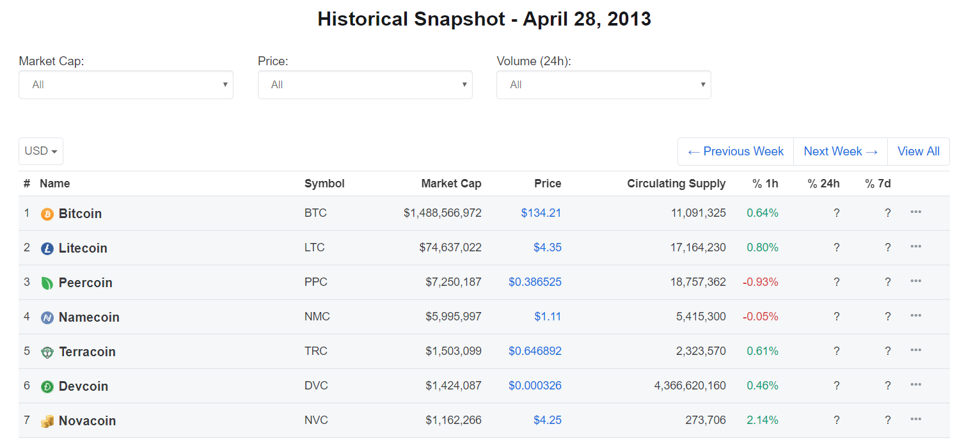Sort the table by Price column
The width and height of the screenshot is (973, 447).
click(548, 184)
